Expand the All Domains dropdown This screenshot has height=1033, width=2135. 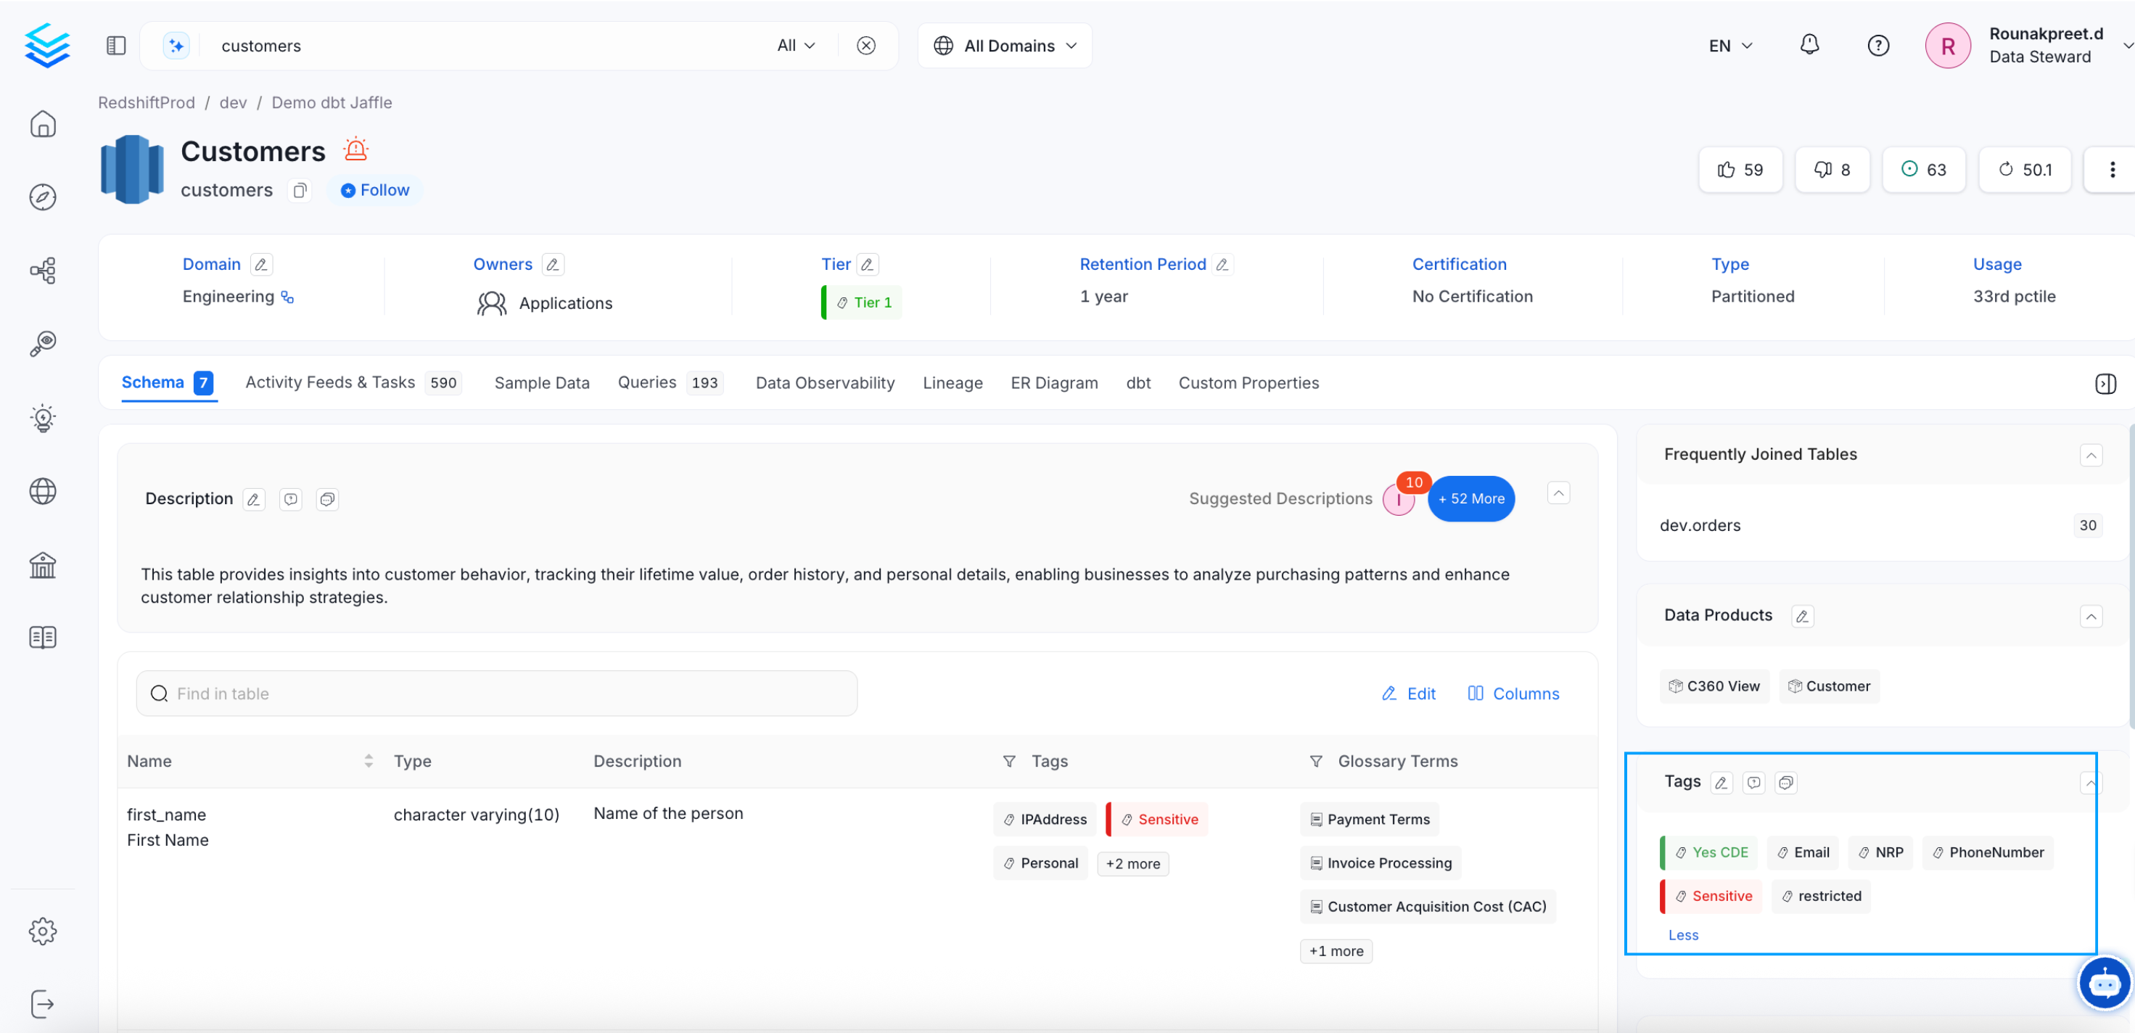point(1005,46)
